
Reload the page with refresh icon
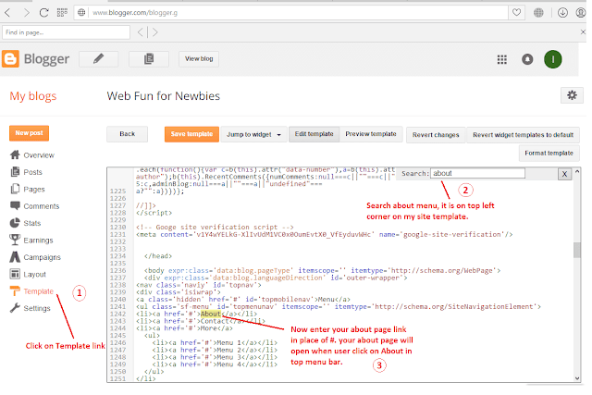43,13
